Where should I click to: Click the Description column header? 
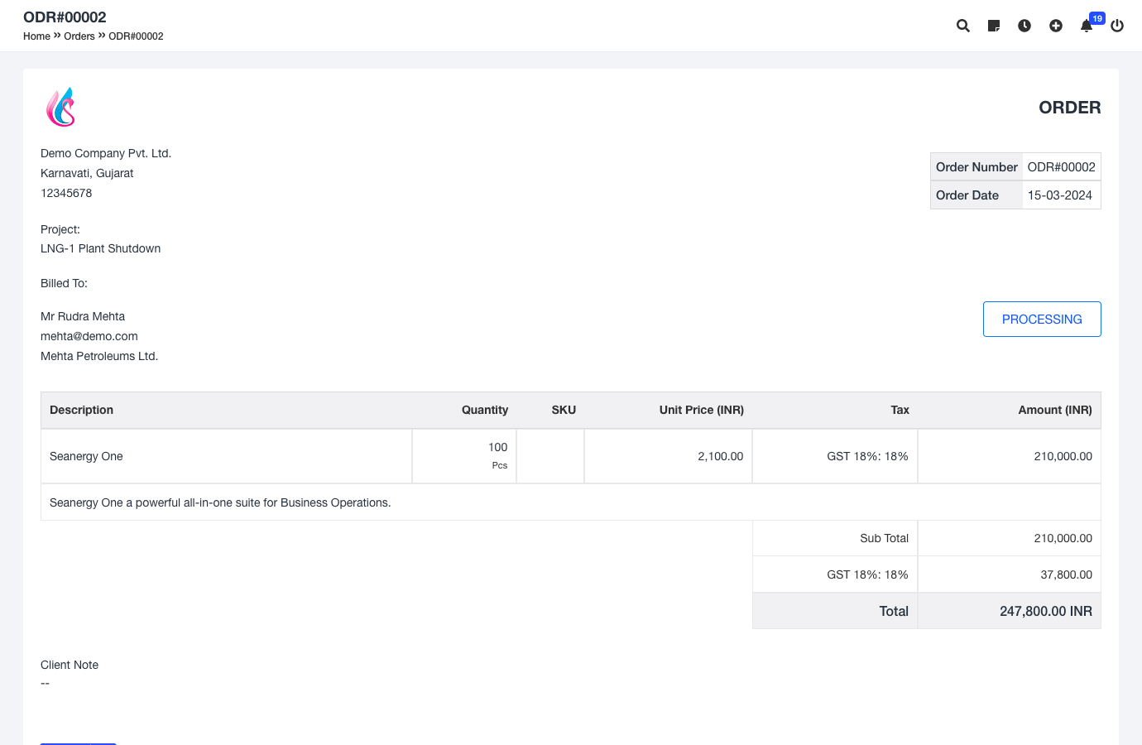tap(81, 410)
